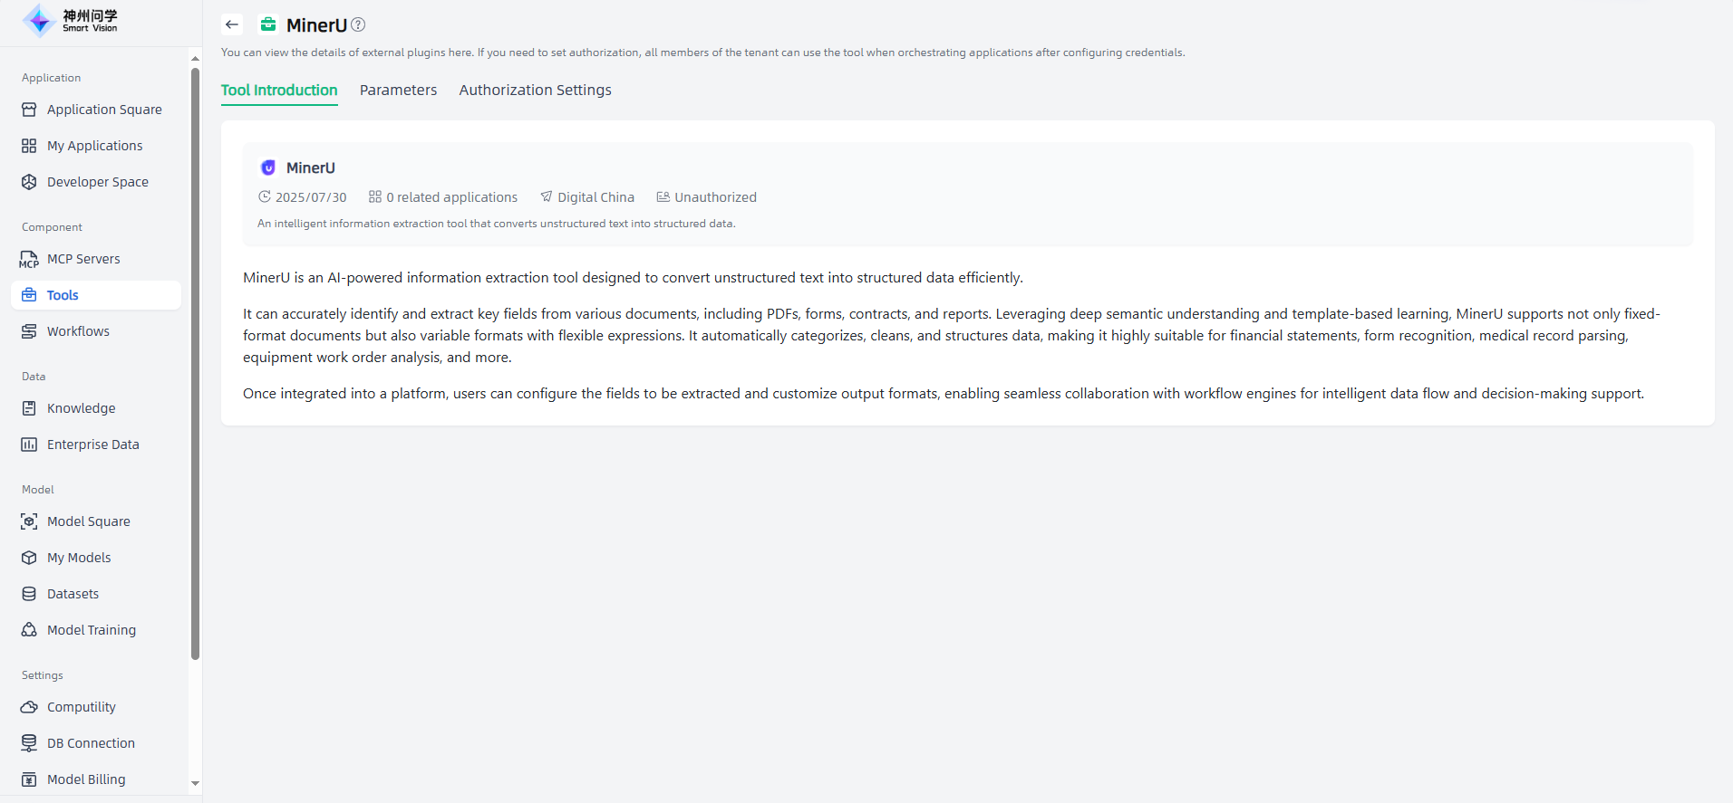Go to Enterprise Data
1733x803 pixels.
coord(92,445)
